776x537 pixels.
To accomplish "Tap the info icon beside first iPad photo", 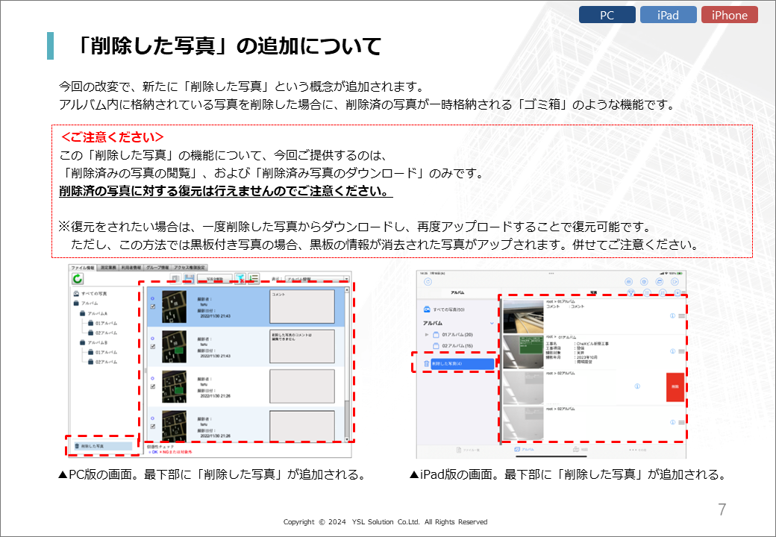I will pyautogui.click(x=672, y=316).
